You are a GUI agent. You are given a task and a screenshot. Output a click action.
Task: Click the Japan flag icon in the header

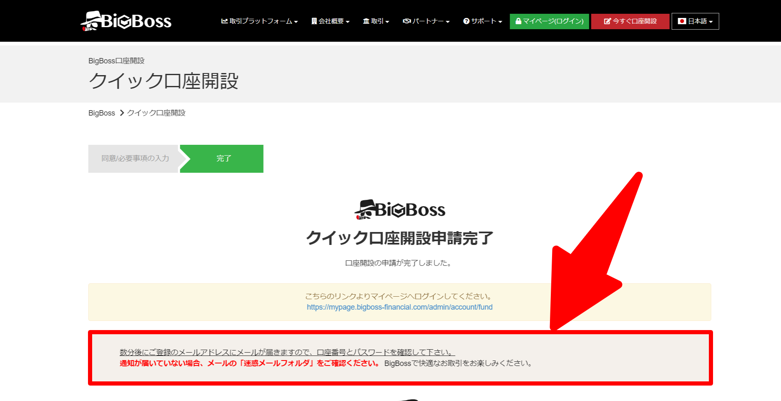point(681,21)
